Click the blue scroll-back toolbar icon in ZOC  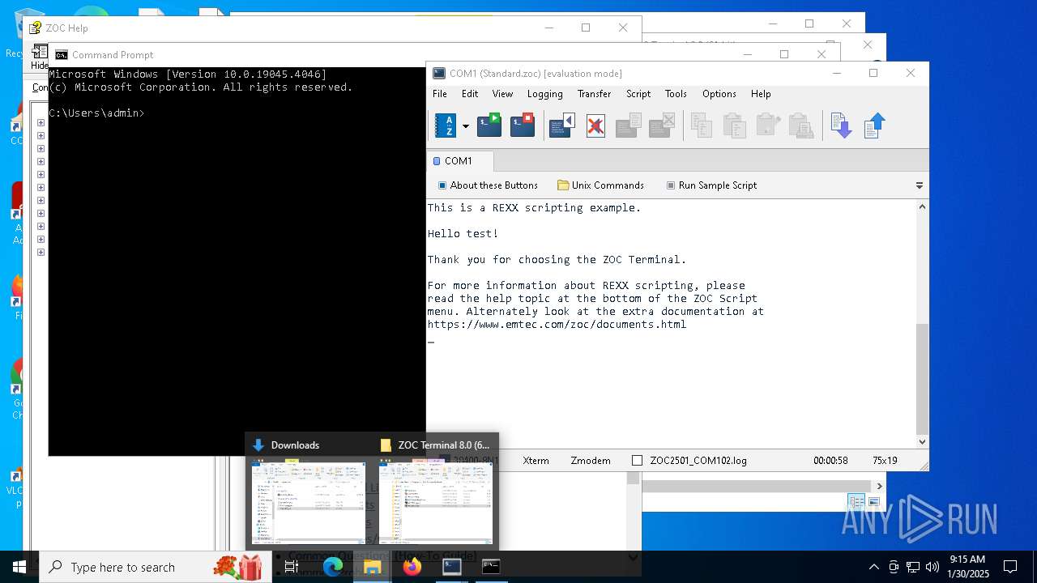[562, 126]
